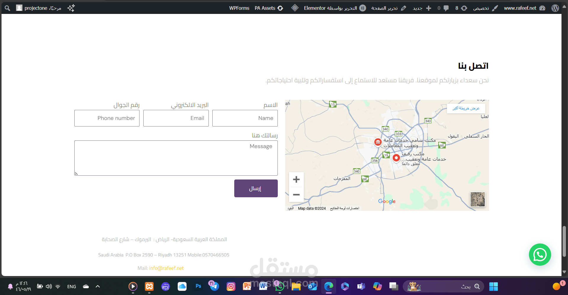Open the map terms (البنود) link
The height and width of the screenshot is (295, 568).
pyautogui.click(x=291, y=208)
